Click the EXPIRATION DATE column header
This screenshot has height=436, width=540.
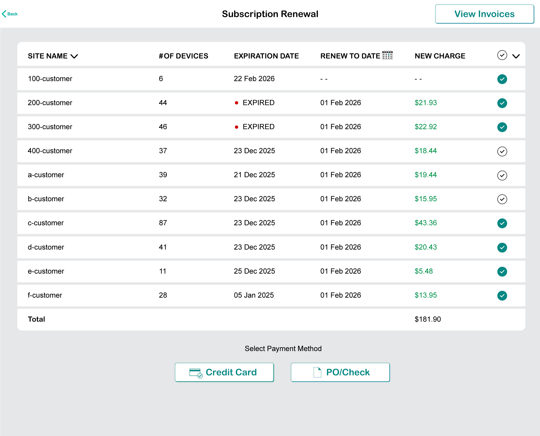coord(266,56)
